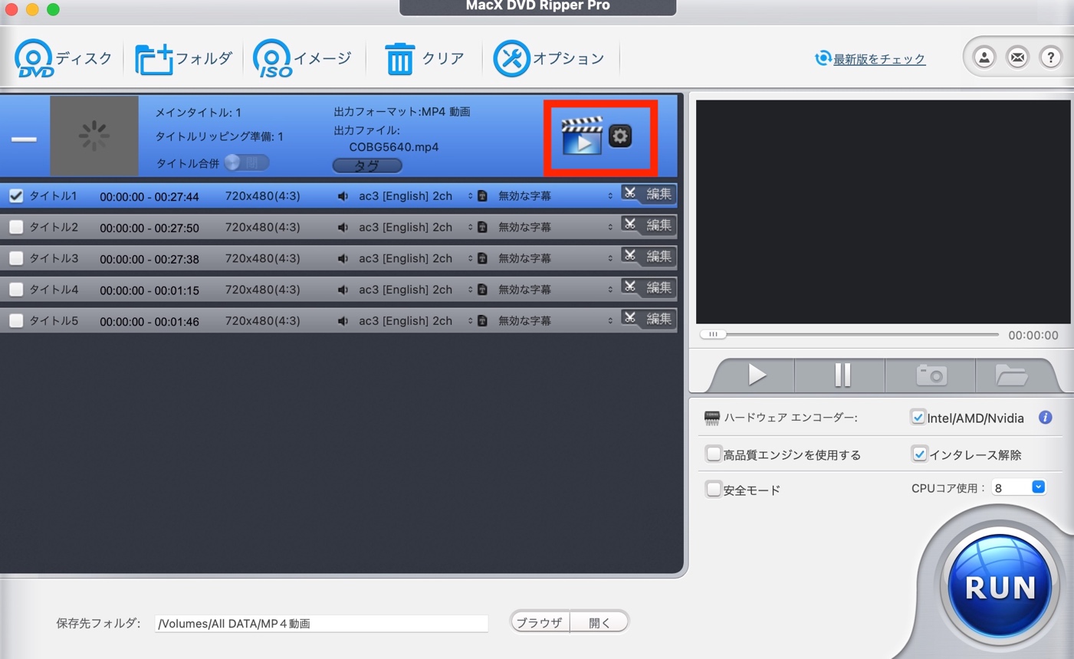Click the preview video seek slider
1074x659 pixels.
point(849,335)
